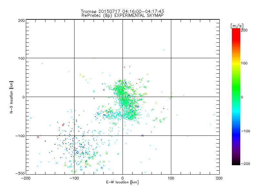Click the colorbar label '0'
This screenshot has width=258, height=194.
[x=242, y=97]
